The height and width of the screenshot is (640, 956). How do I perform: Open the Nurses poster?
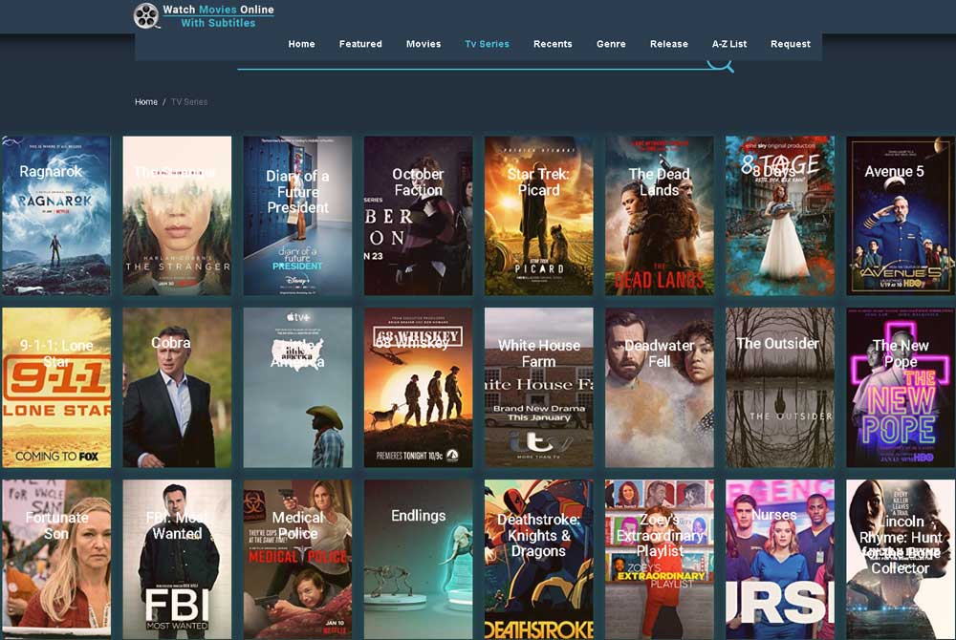(x=780, y=559)
